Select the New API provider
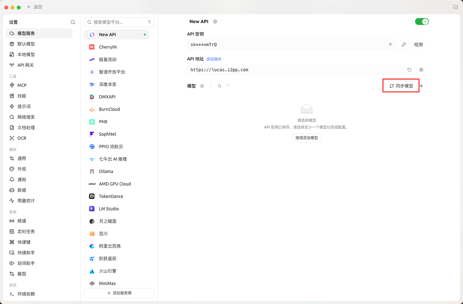Viewport: 463px width, 304px height. click(117, 34)
